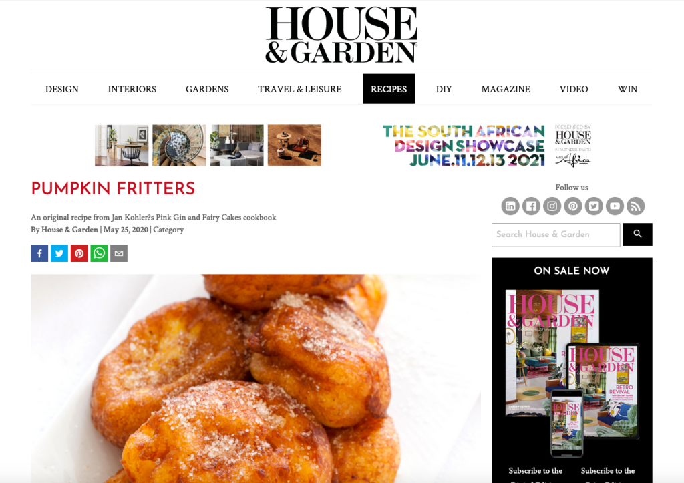
Task: Open Travel & Leisure menu item
Action: (300, 89)
